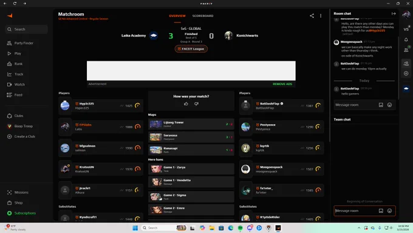Click the league subtitle link under Matchroom
This screenshot has width=413, height=233.
[83, 19]
